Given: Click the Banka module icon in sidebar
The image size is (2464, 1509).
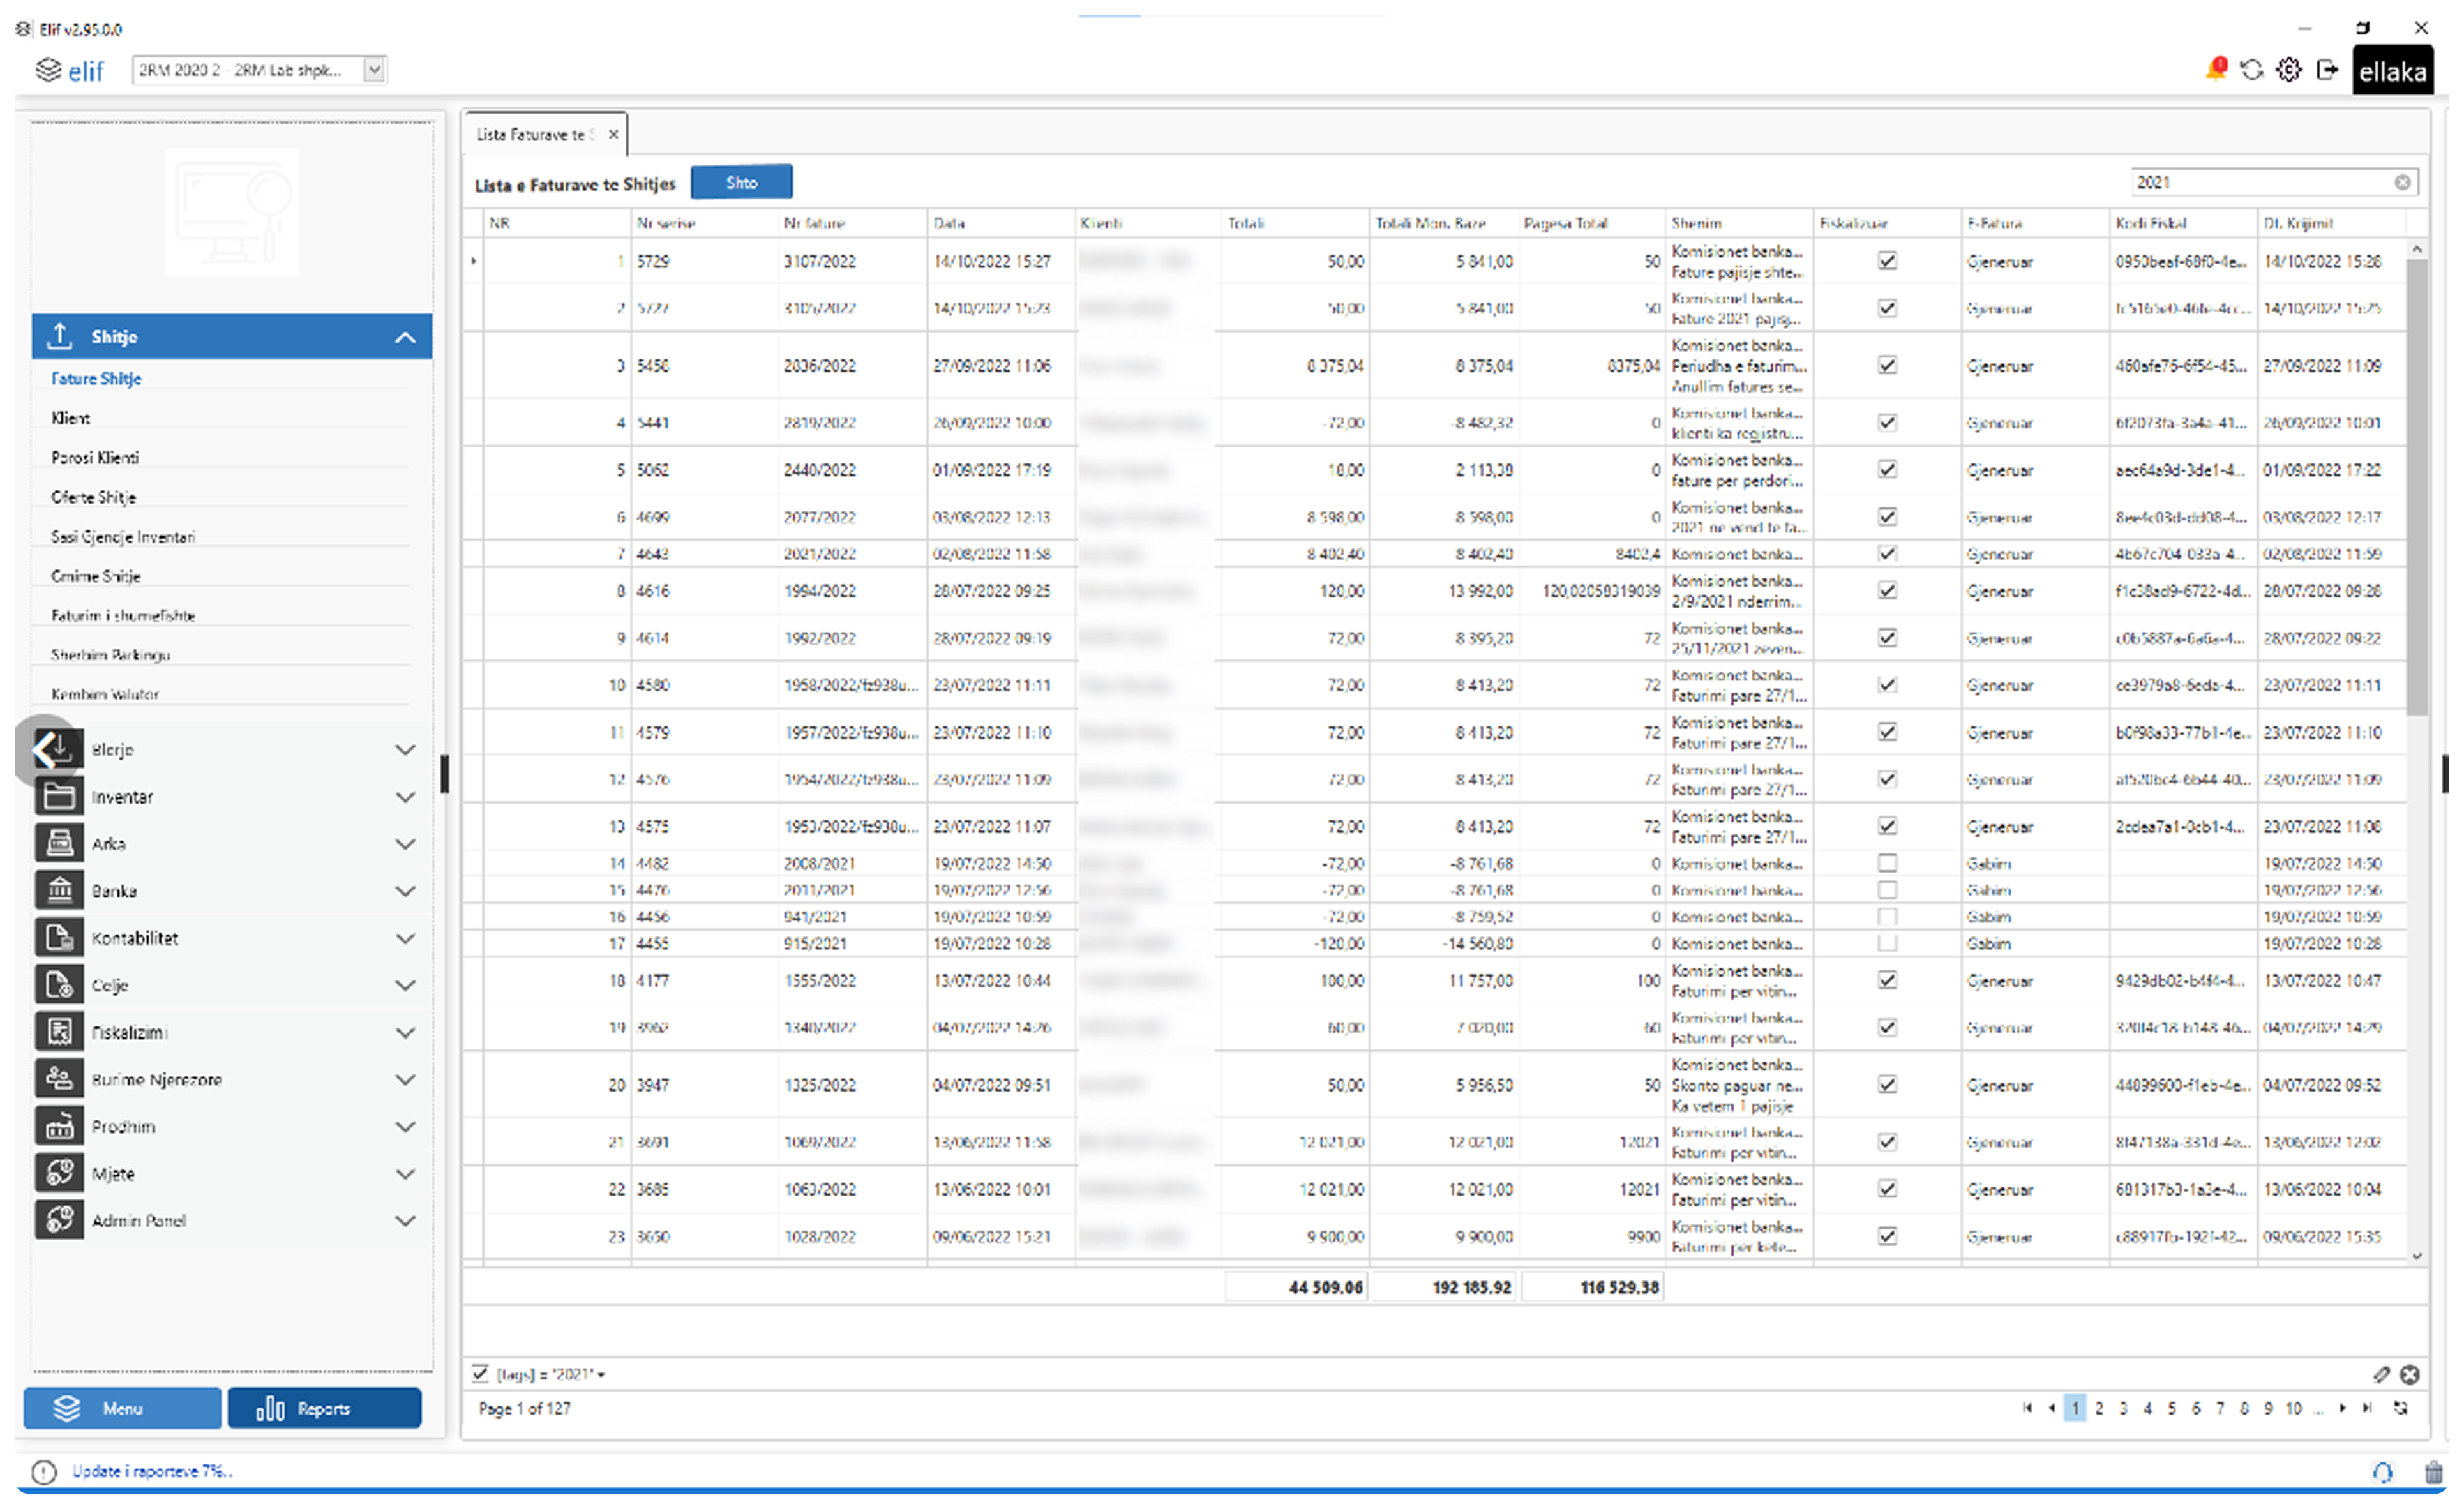Looking at the screenshot, I should click(59, 890).
